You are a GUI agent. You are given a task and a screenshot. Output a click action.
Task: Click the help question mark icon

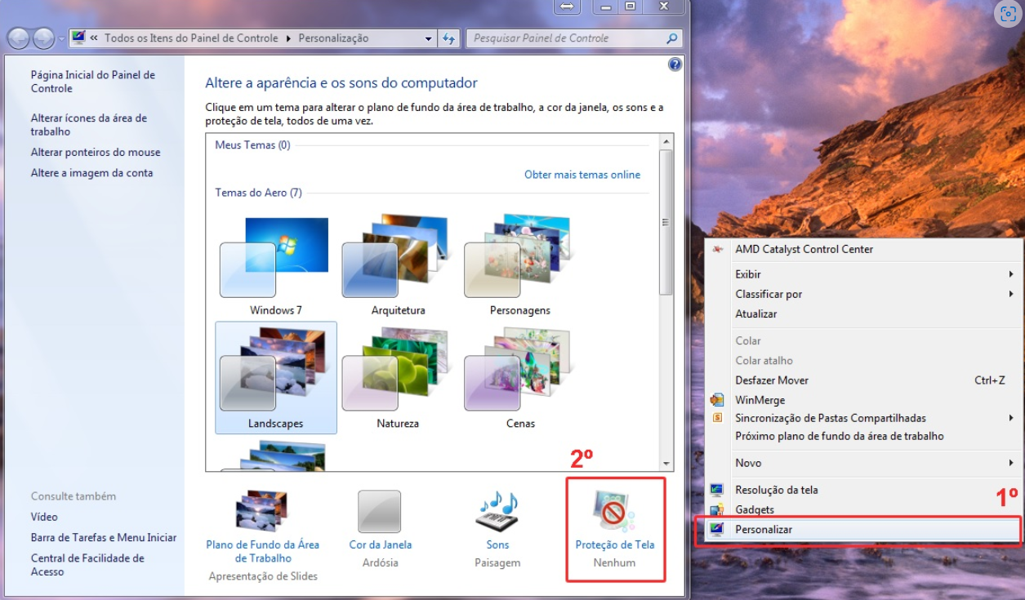pos(675,64)
